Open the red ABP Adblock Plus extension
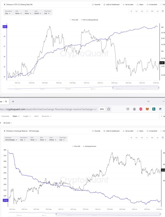The image size is (165, 217). (141, 109)
